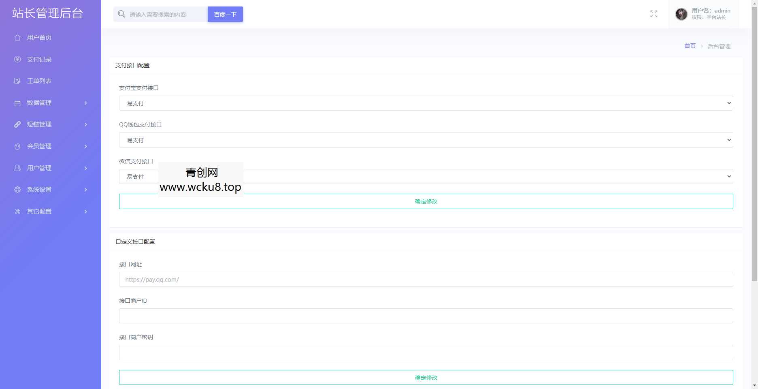Open the 工单列表 menu item
This screenshot has height=389, width=758.
[39, 81]
